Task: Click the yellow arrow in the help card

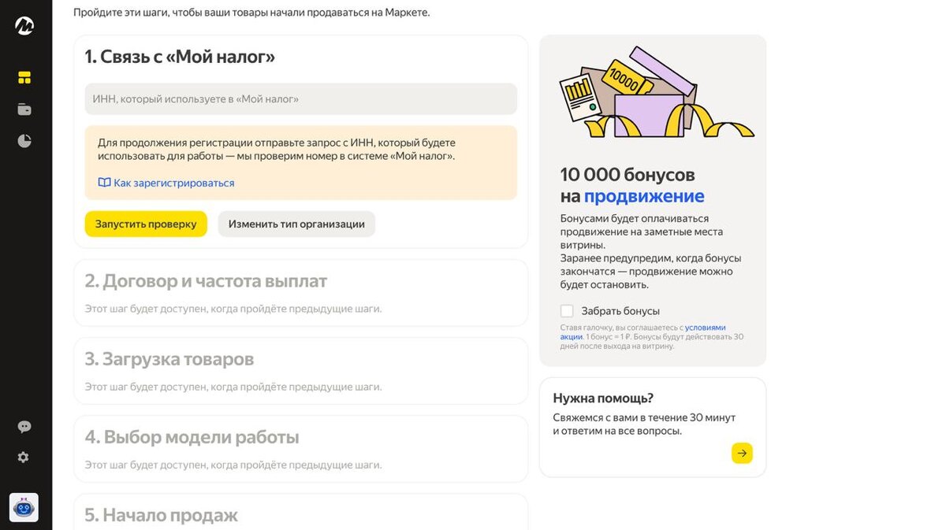Action: pos(742,453)
